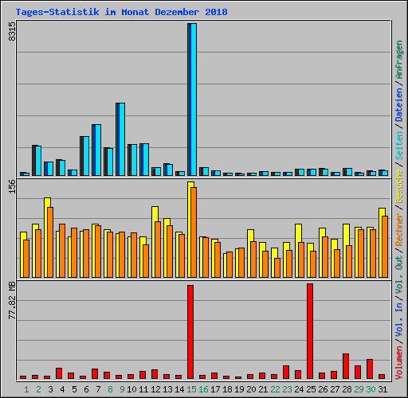Click day label 17 on the x-axis
Image resolution: width=408 pixels, height=398 pixels.
click(x=215, y=389)
